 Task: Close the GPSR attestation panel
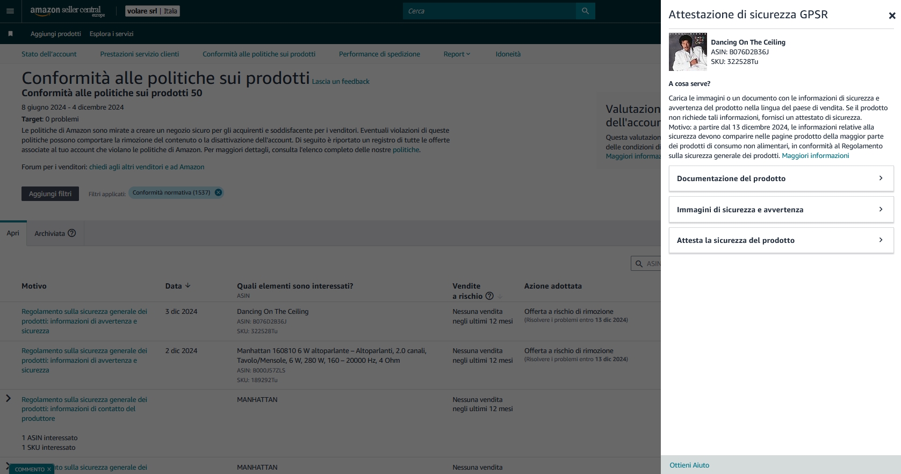(892, 16)
